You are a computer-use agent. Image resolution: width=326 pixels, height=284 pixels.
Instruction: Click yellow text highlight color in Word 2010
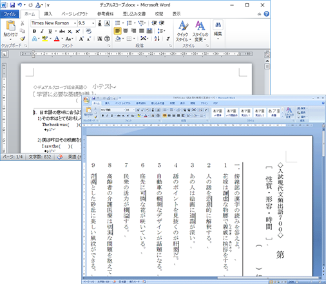(x=45, y=39)
